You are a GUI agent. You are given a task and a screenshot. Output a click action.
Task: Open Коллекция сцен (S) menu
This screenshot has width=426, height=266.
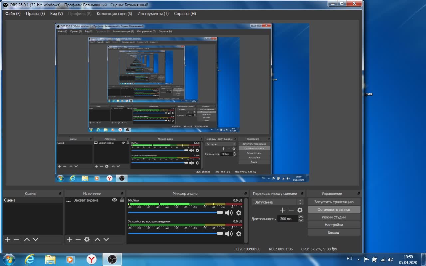(114, 14)
